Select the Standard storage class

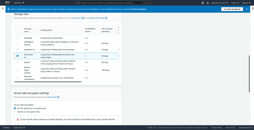18,38
